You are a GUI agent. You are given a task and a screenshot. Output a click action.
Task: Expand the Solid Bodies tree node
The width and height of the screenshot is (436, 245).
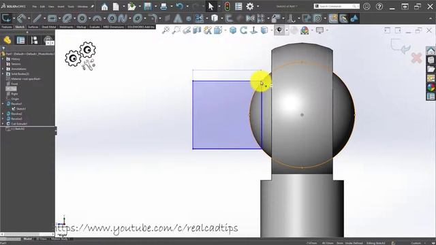3,74
